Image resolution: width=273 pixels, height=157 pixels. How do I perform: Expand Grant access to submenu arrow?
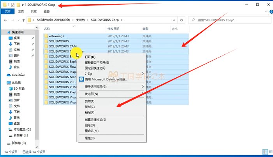tap(143, 86)
